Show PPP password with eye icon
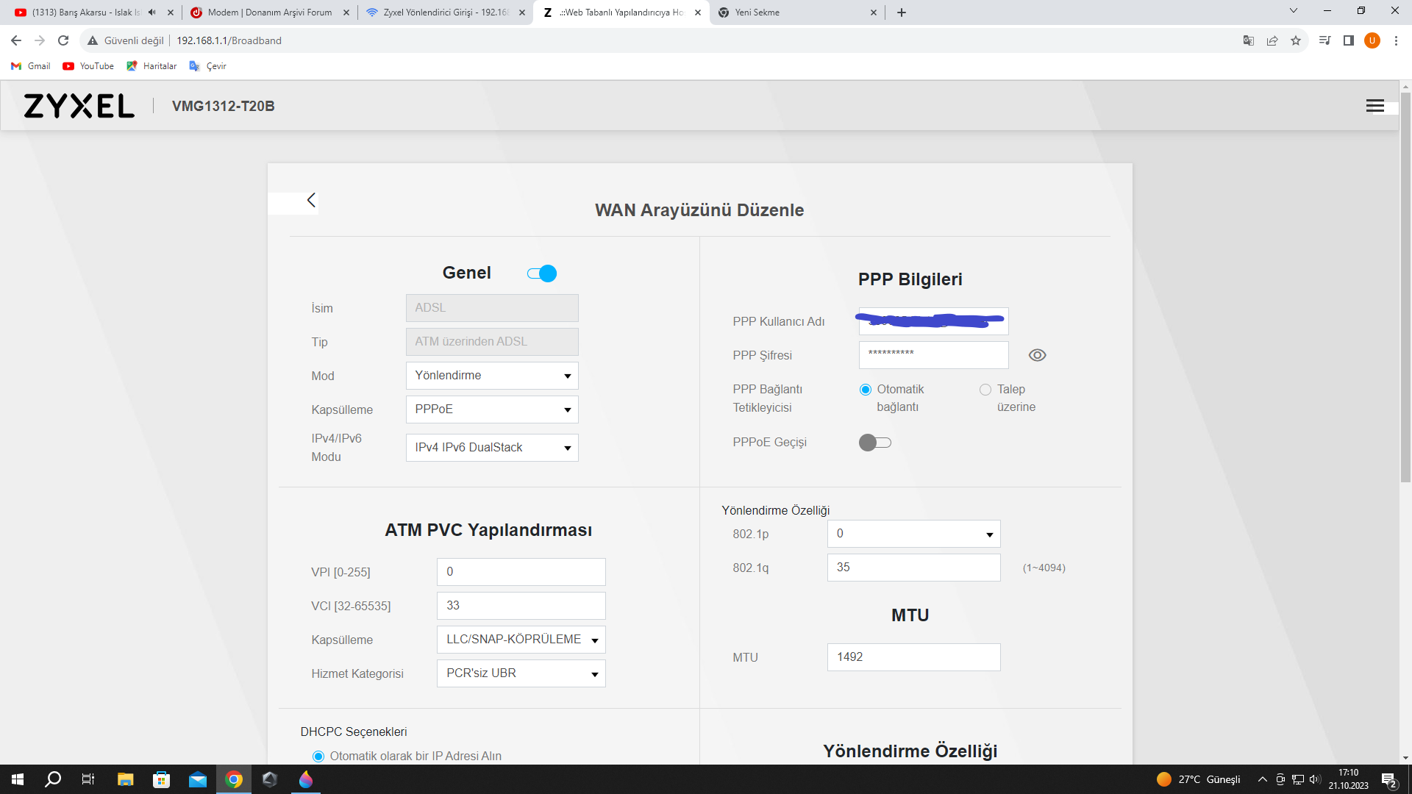The image size is (1412, 794). pyautogui.click(x=1037, y=355)
